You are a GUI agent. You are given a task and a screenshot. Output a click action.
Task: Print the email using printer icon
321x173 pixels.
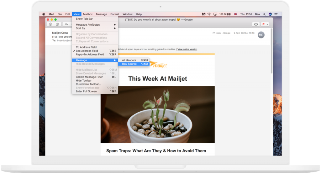256,24
